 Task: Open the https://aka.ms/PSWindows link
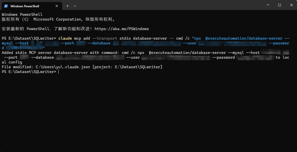click(x=122, y=29)
